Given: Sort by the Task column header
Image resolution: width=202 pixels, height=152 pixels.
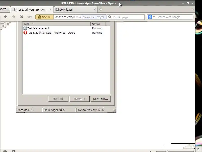Looking at the screenshot, I should click(57, 24).
